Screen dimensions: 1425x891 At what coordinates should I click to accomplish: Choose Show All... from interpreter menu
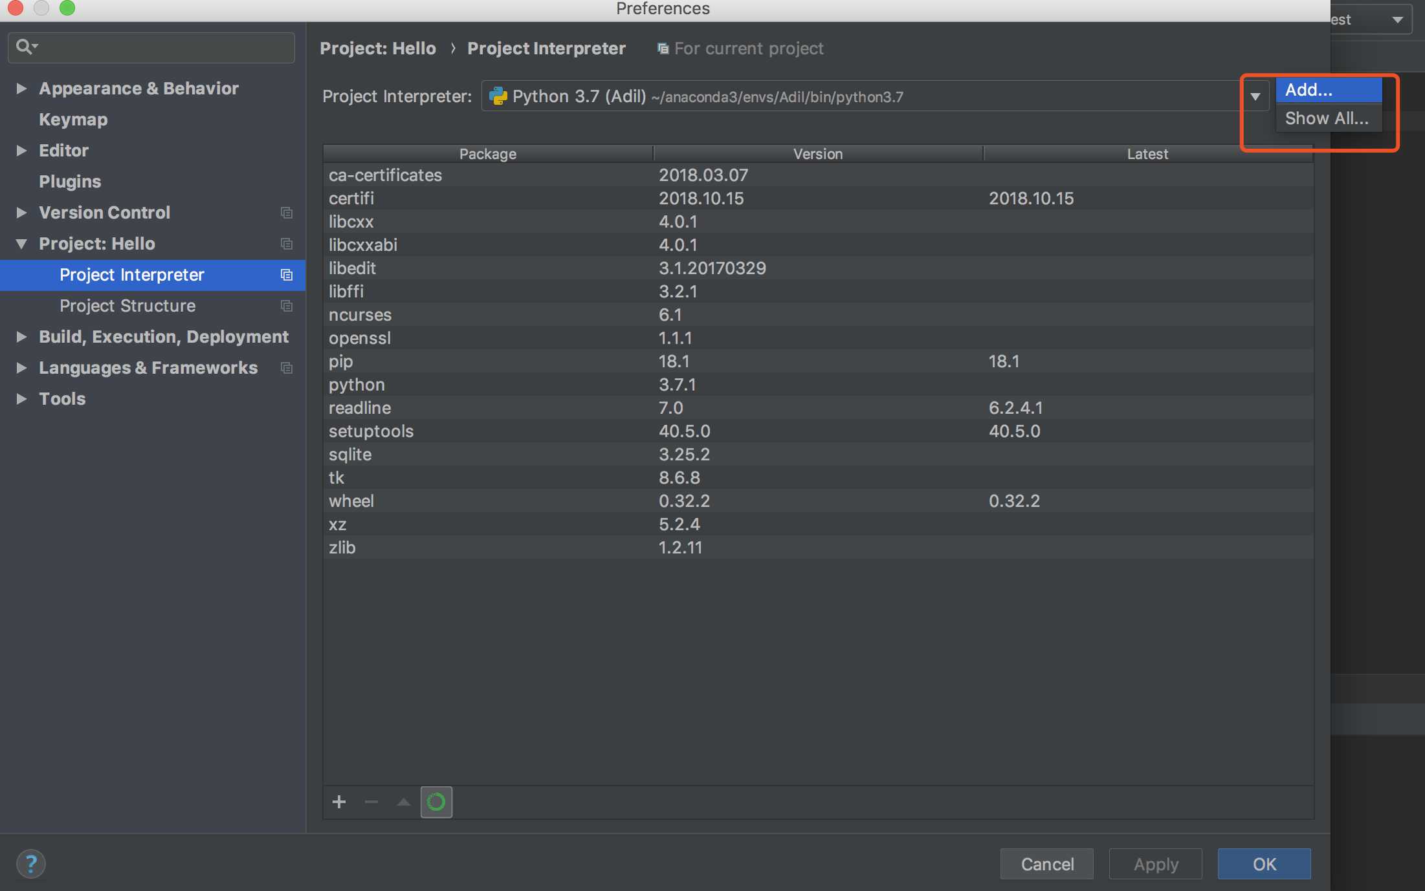(x=1327, y=118)
